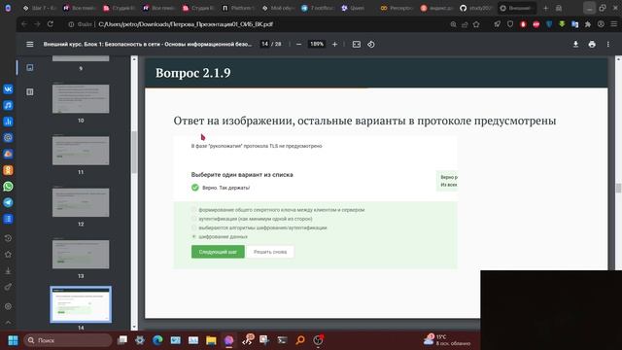The image size is (622, 350).
Task: Show the thumbnails view in sidebar
Action: coord(30,67)
